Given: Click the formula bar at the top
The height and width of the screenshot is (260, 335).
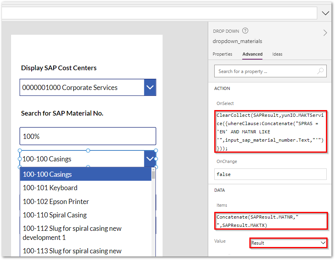Looking at the screenshot, I should click(159, 13).
